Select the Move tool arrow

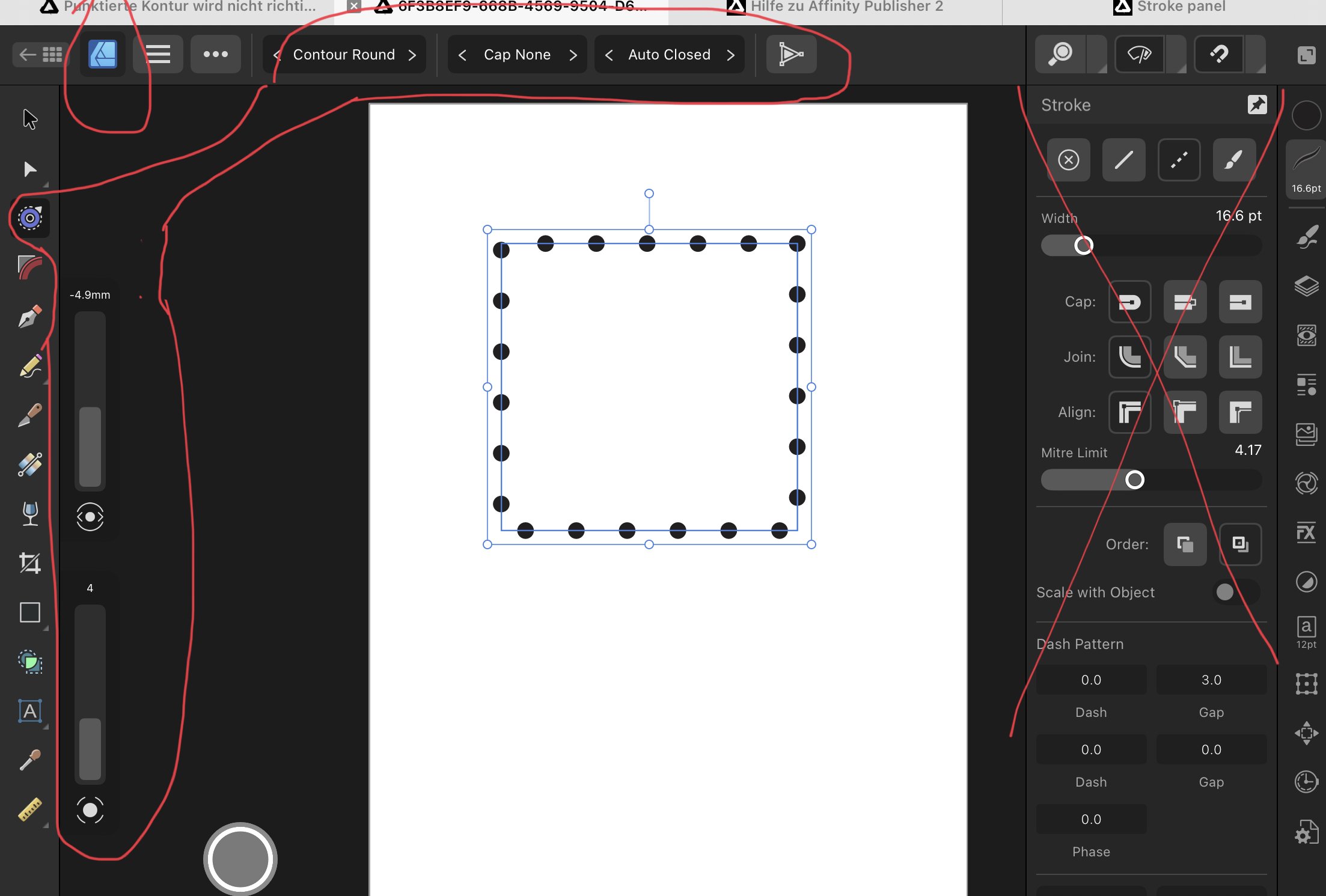[30, 119]
